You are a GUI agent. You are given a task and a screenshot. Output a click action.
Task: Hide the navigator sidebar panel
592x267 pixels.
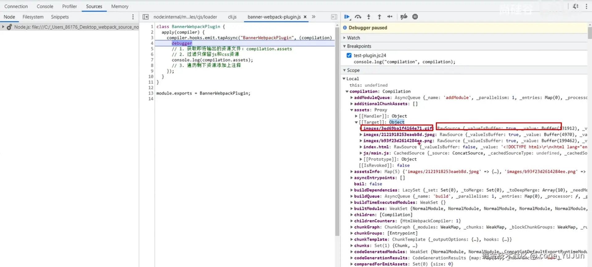[x=146, y=17]
